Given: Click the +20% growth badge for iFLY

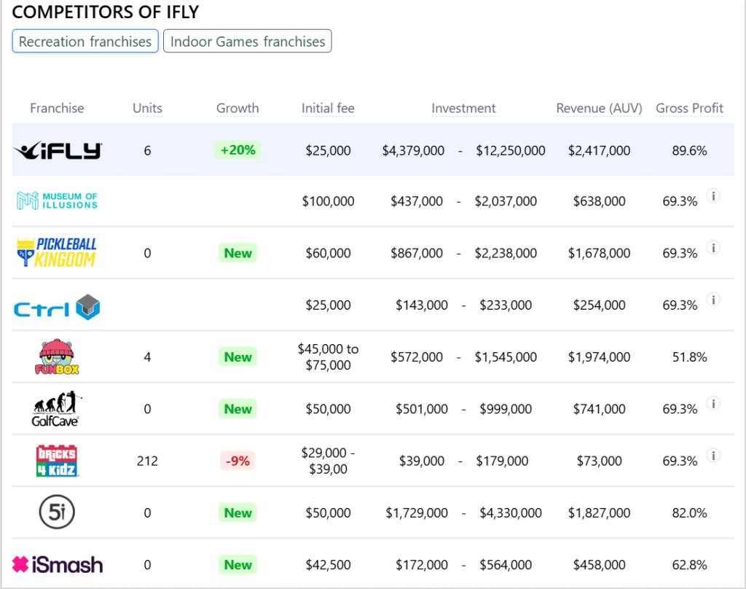Looking at the screenshot, I should tap(238, 150).
